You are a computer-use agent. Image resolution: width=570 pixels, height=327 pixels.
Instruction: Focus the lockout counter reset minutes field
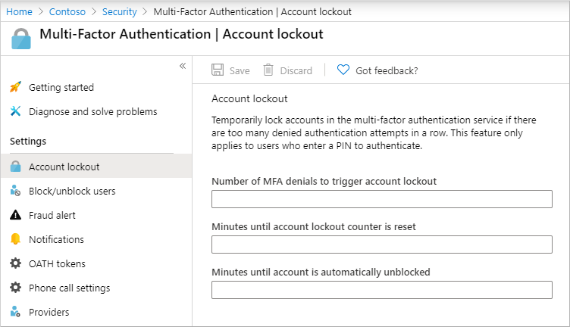click(382, 244)
